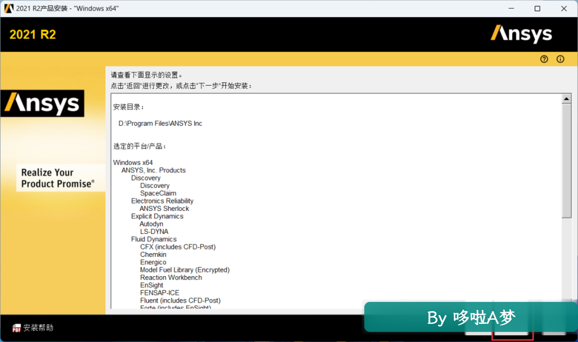Select Model Fuel Library (Encrypted) entry
578x342 pixels.
pyautogui.click(x=185, y=270)
